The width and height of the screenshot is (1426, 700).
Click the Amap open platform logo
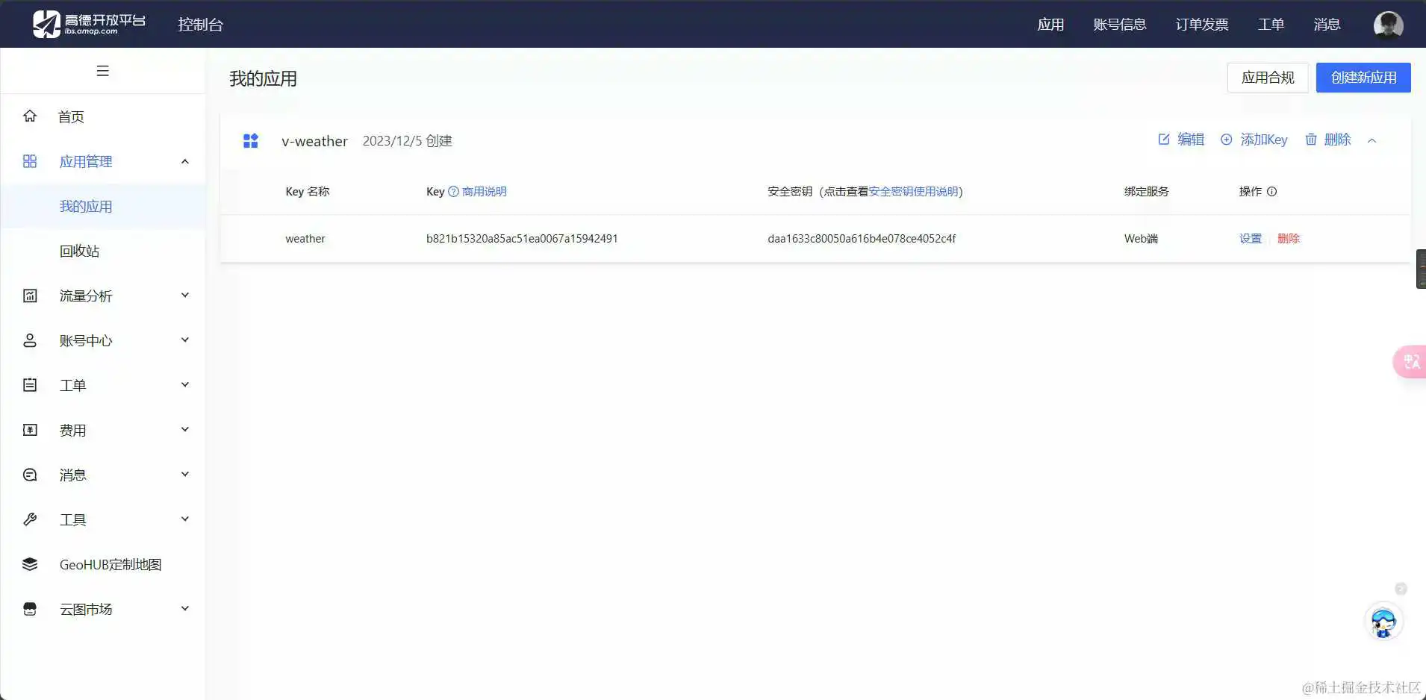(x=89, y=24)
